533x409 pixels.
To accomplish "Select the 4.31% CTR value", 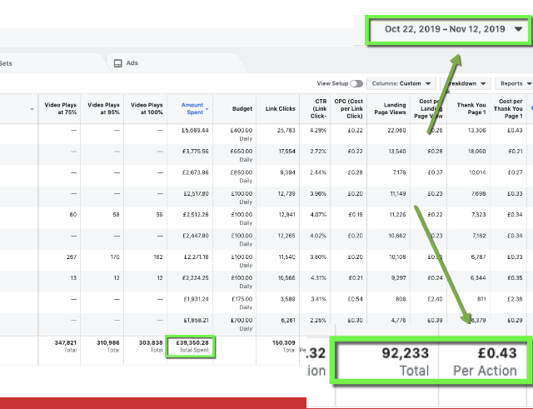I will tap(318, 278).
